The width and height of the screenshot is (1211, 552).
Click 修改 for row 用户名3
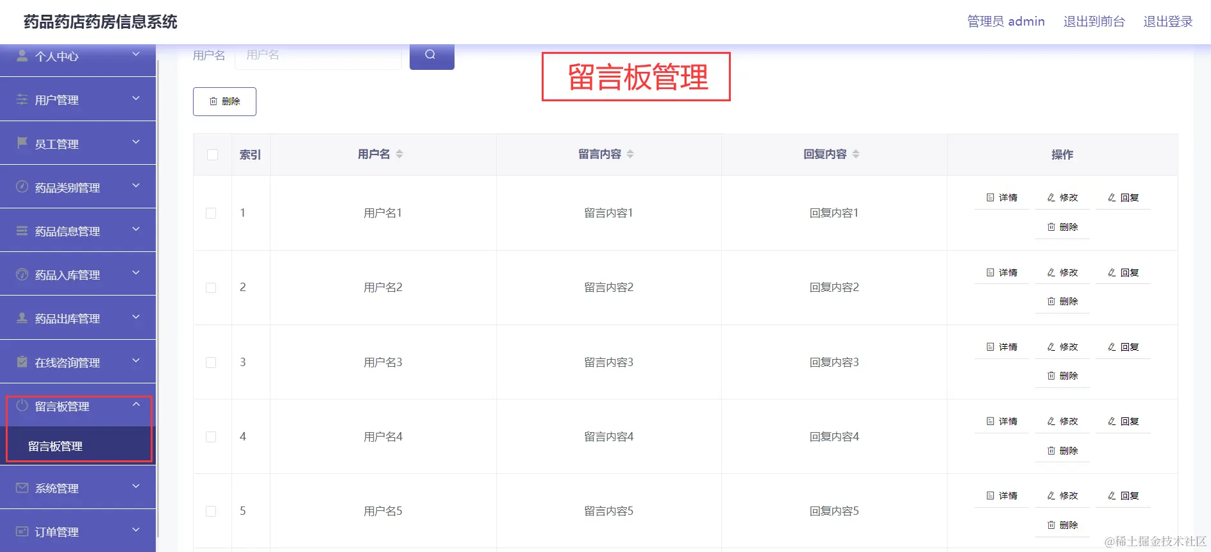click(1062, 347)
